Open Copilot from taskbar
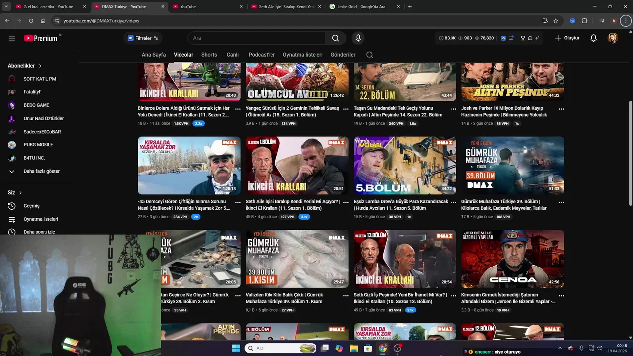 tap(339, 348)
